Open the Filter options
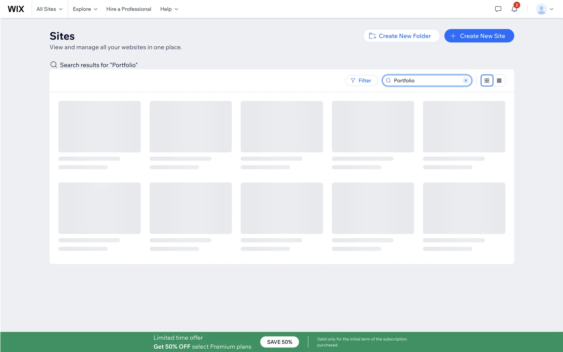Screen dimensions: 563x352 (361, 81)
